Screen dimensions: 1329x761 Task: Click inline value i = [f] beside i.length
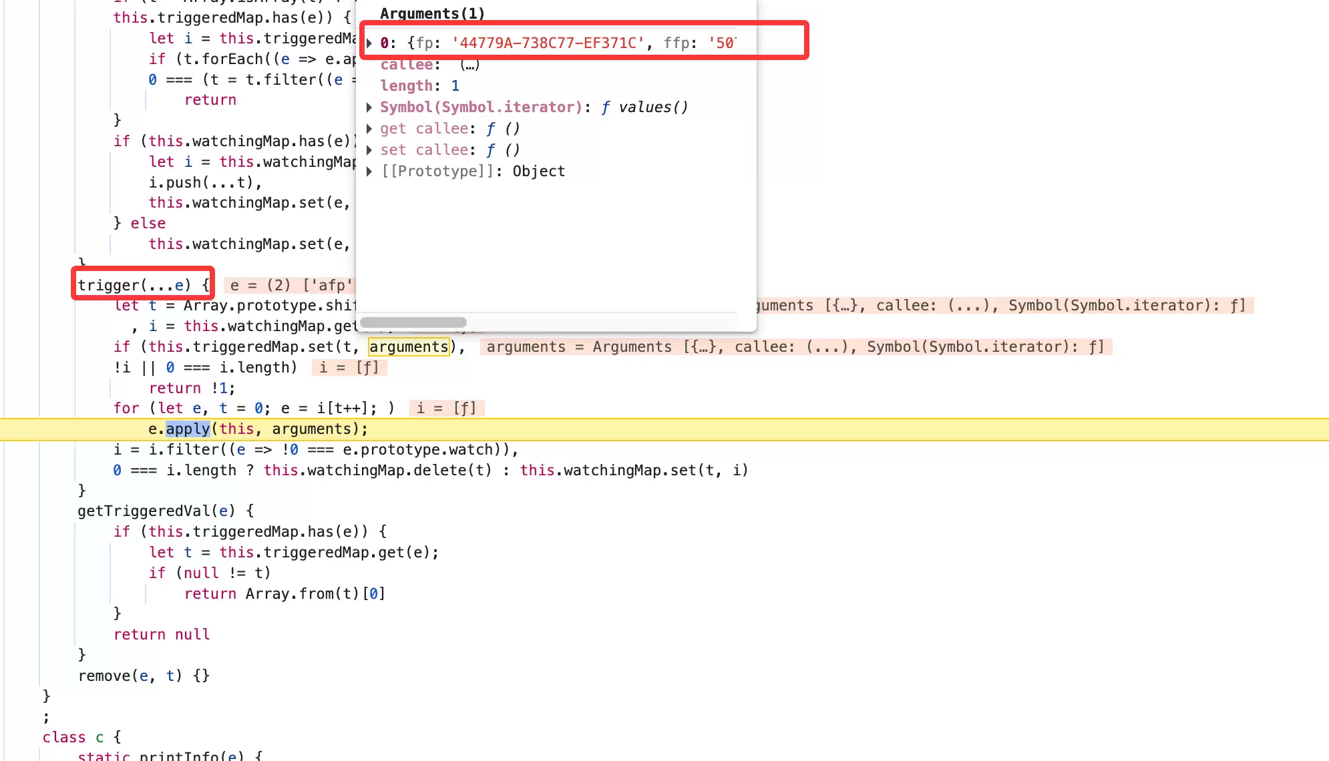[349, 368]
